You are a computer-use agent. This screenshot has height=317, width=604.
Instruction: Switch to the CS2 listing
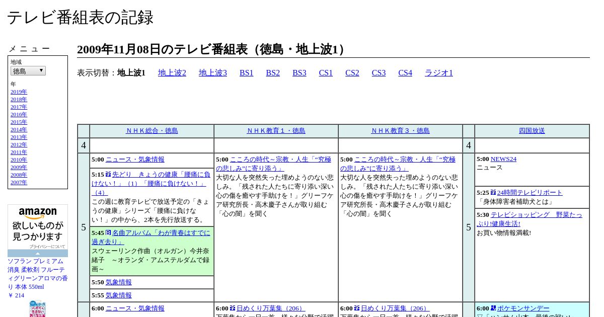(352, 73)
